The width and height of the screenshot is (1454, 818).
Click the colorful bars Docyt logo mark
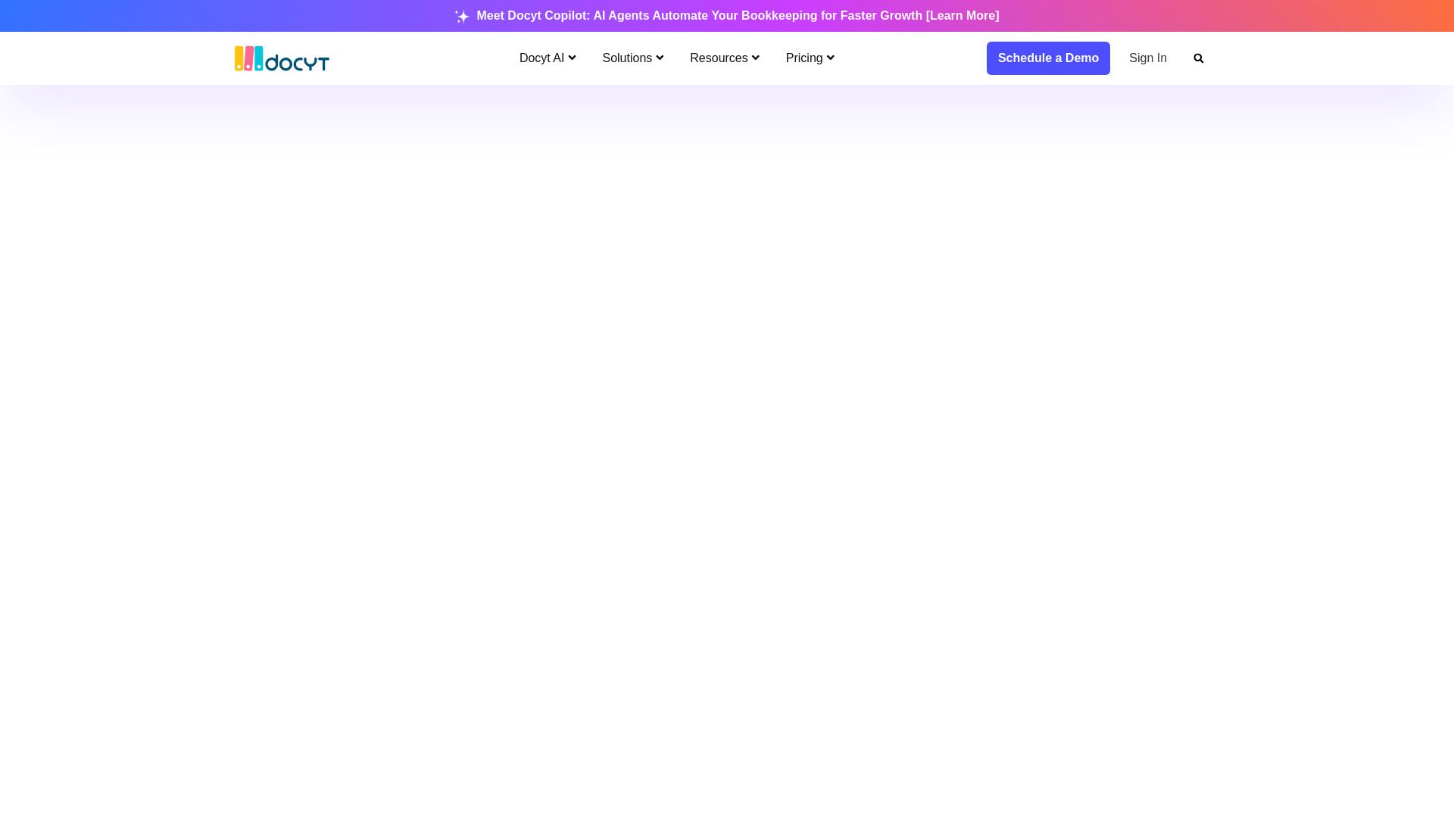(248, 58)
